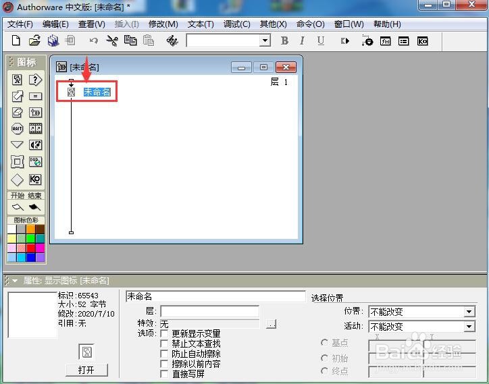Collapse the 属性 panel triangle

pos(14,281)
